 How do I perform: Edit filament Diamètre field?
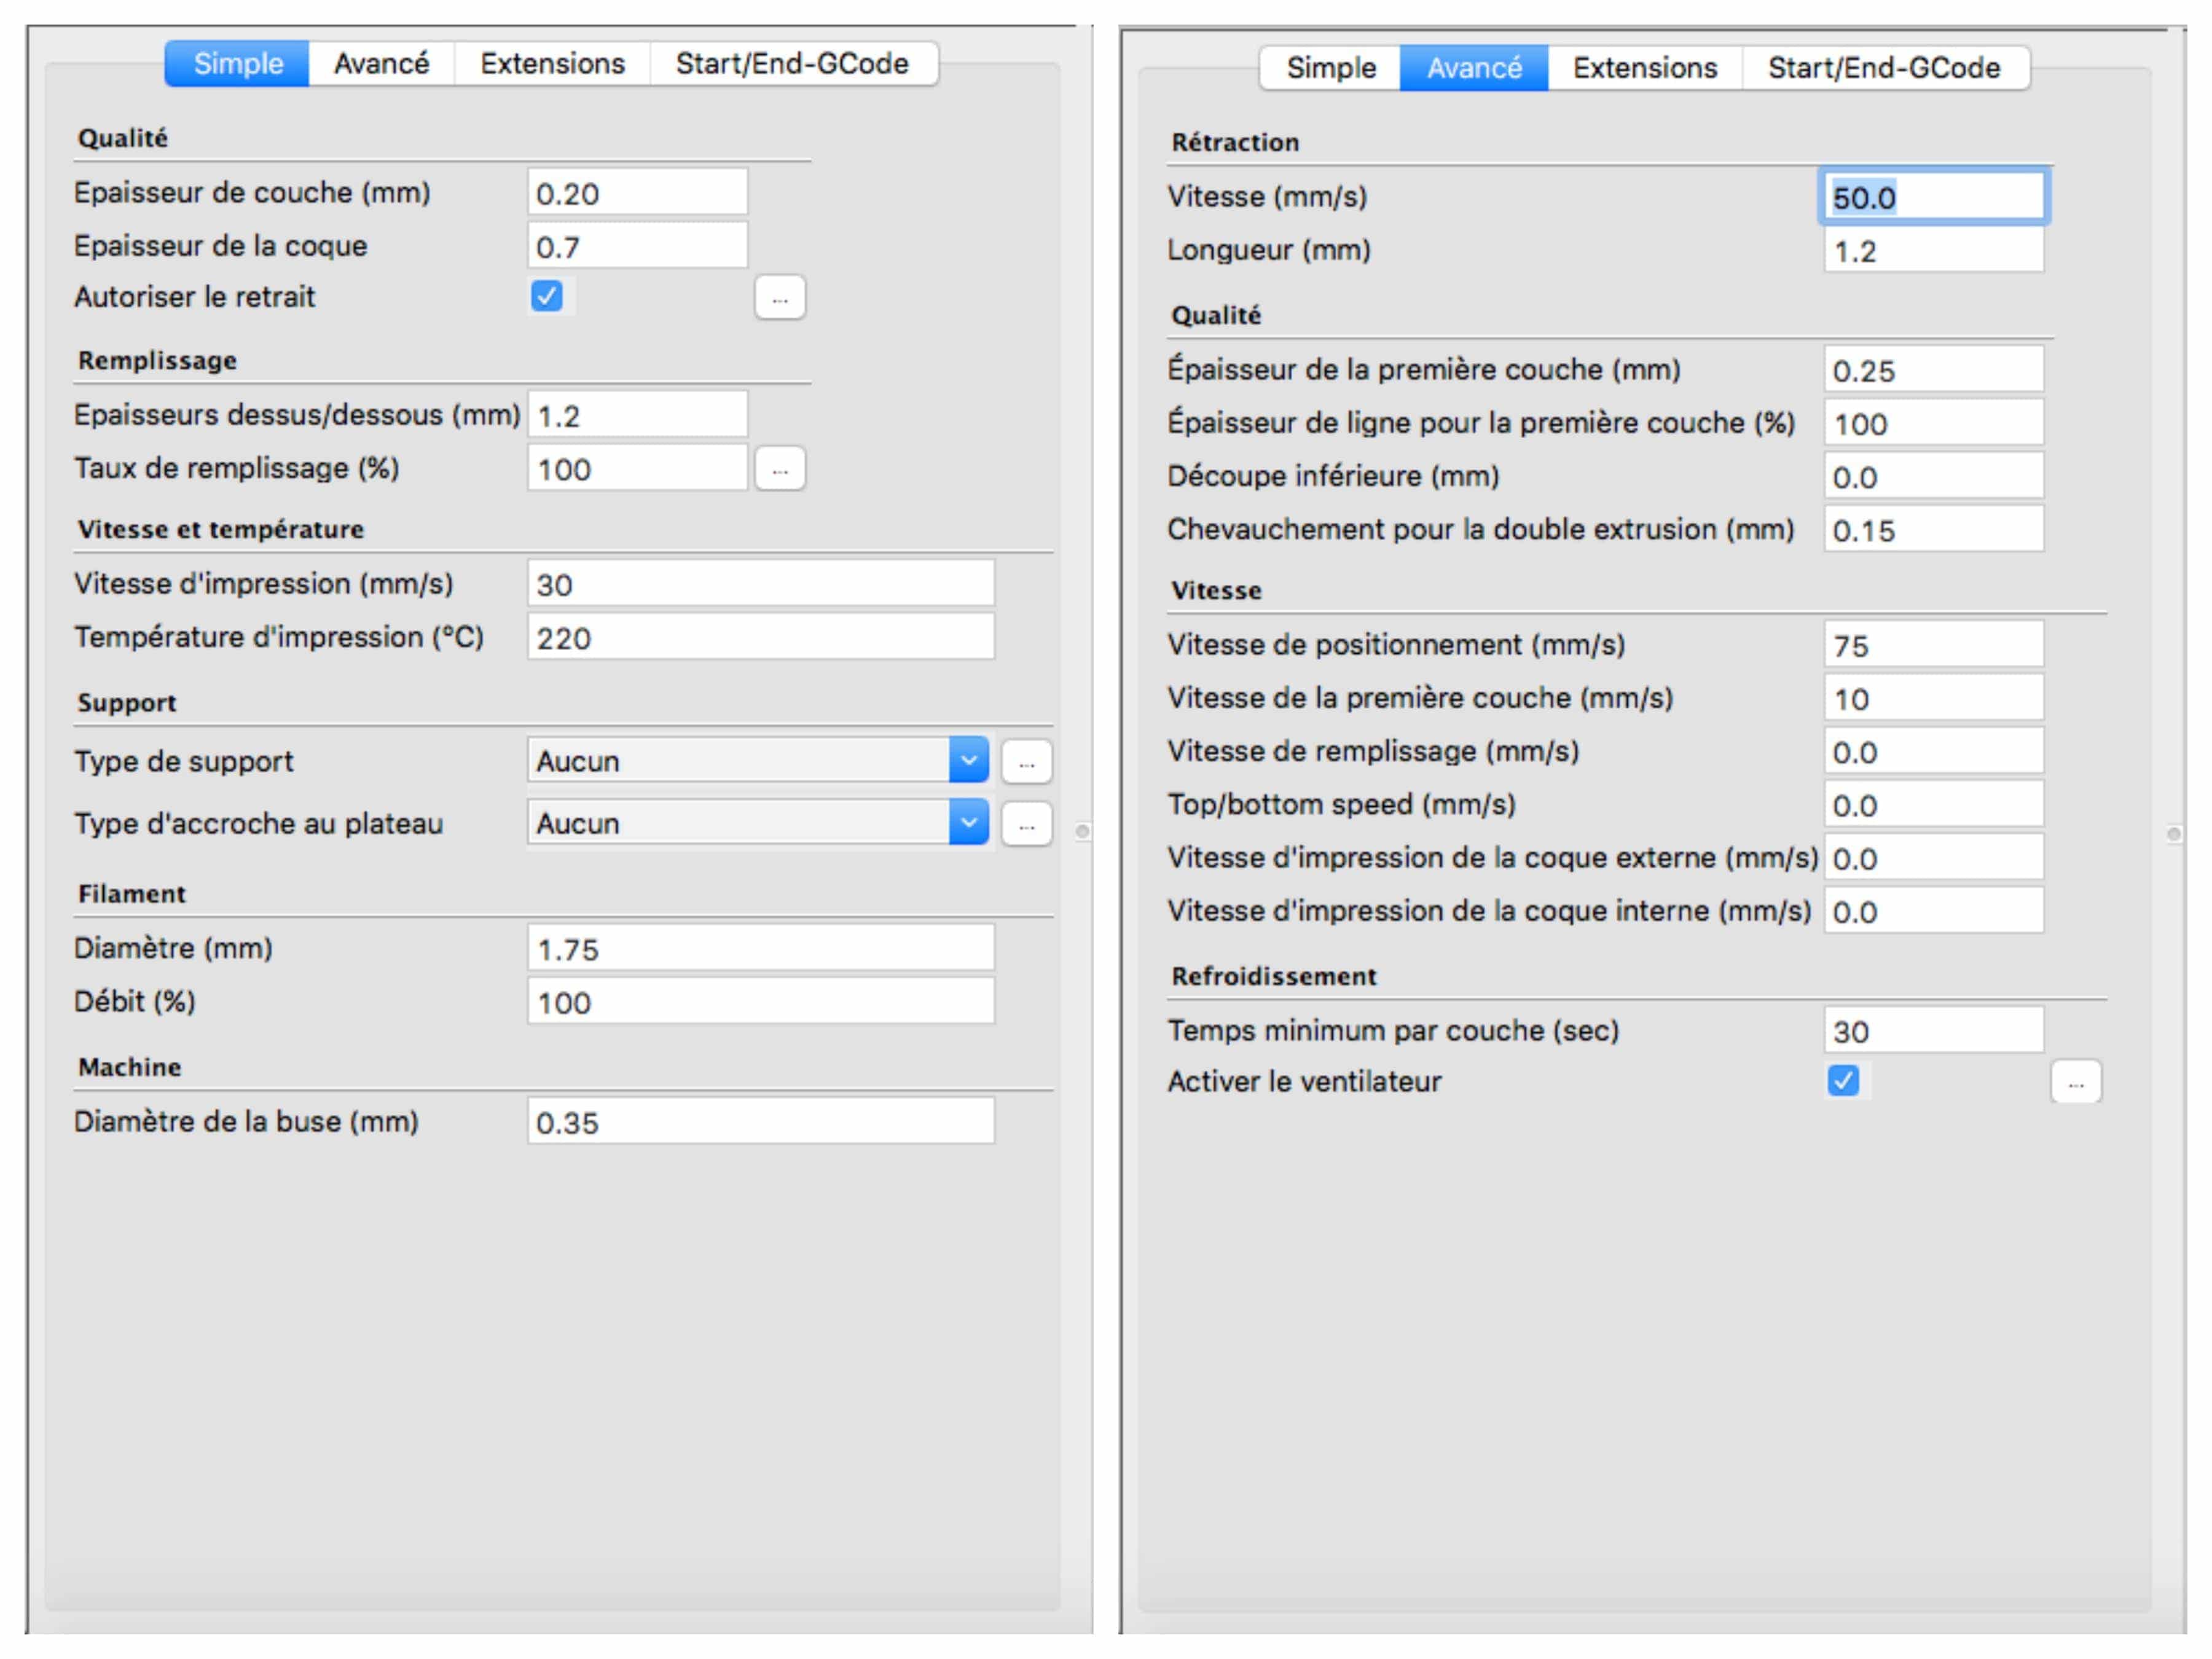pos(761,948)
